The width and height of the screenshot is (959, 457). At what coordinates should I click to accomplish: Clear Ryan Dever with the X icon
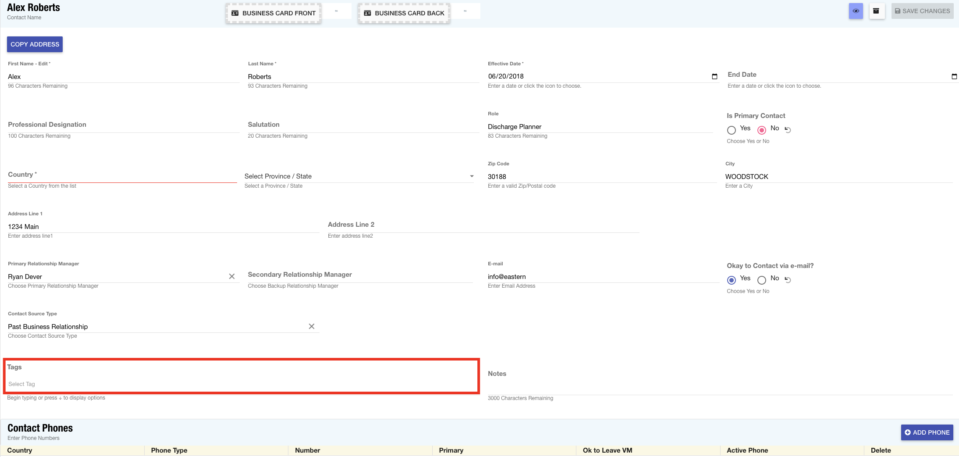pos(232,276)
